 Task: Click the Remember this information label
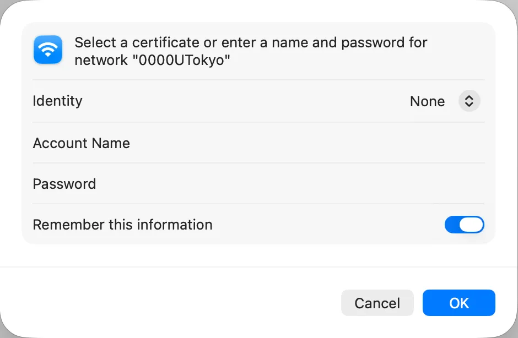tap(122, 225)
